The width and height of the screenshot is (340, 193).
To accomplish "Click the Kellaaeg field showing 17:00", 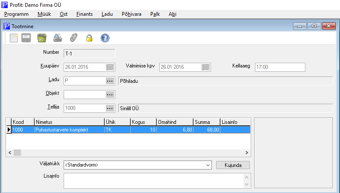I will pyautogui.click(x=280, y=67).
